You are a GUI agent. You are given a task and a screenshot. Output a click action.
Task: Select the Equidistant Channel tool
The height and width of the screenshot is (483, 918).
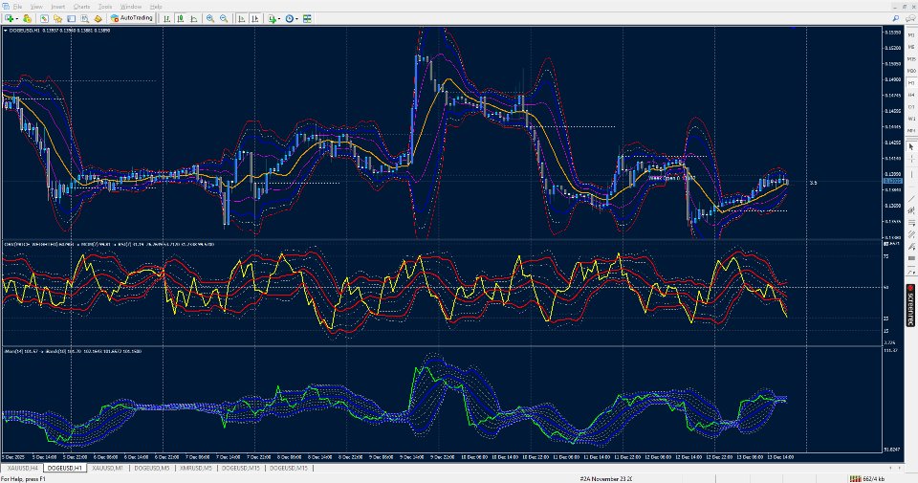pos(911,210)
